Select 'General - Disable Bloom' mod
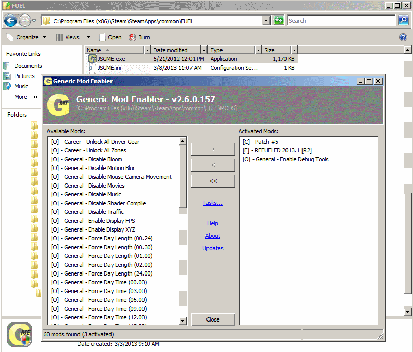413x352 pixels. 86,159
